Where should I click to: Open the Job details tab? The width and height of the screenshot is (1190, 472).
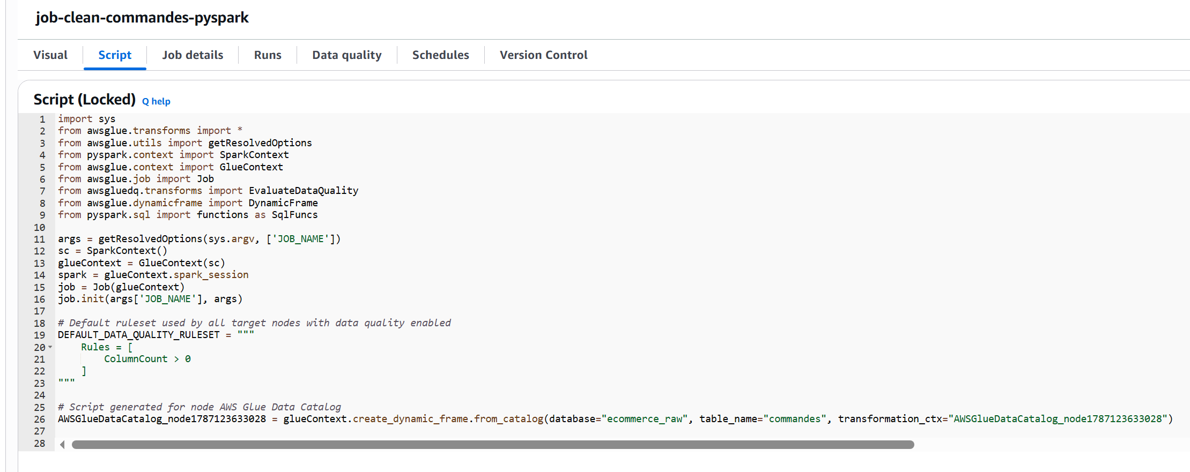click(193, 55)
